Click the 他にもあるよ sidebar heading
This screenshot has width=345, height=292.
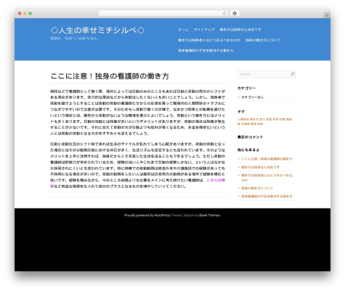click(x=248, y=150)
